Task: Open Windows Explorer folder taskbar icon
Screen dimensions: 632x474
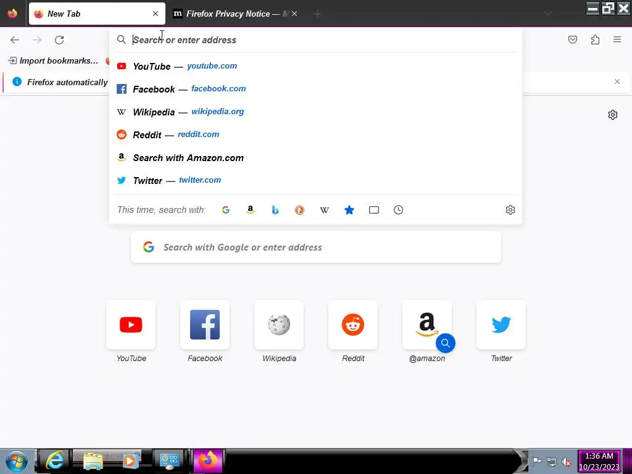Action: [x=93, y=460]
